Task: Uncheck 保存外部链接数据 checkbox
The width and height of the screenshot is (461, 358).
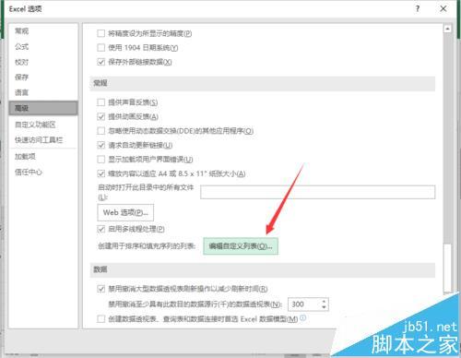Action: coord(100,62)
